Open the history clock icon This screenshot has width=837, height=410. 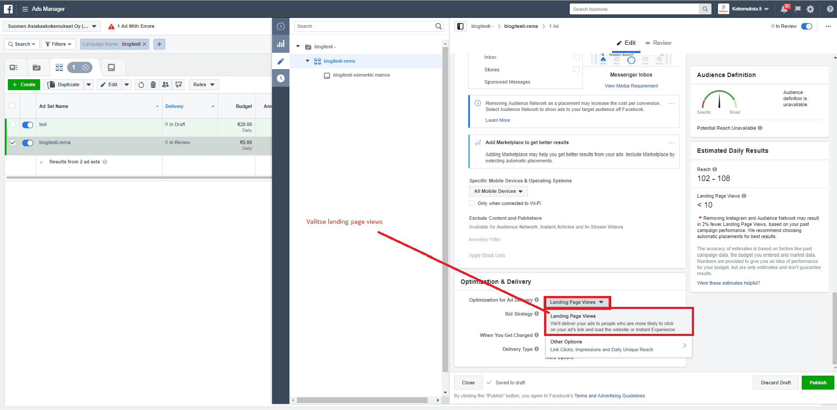click(x=281, y=78)
